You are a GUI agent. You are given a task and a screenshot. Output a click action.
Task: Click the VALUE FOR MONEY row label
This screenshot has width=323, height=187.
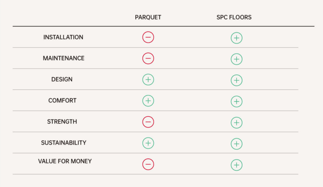coord(65,161)
